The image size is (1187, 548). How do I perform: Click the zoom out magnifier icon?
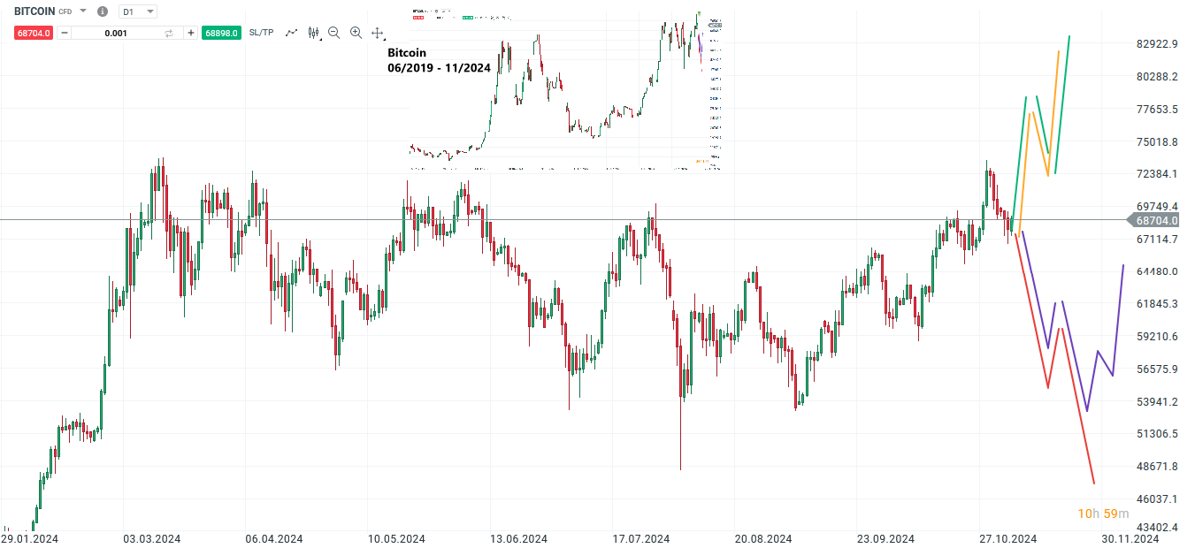[333, 33]
